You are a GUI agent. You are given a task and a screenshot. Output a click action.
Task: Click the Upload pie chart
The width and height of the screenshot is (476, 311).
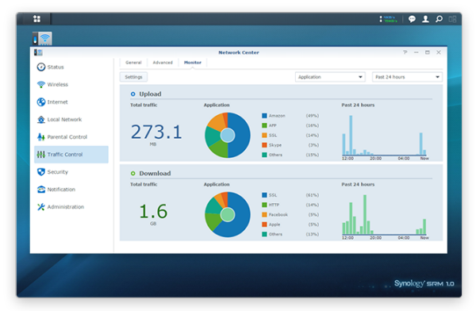(228, 135)
